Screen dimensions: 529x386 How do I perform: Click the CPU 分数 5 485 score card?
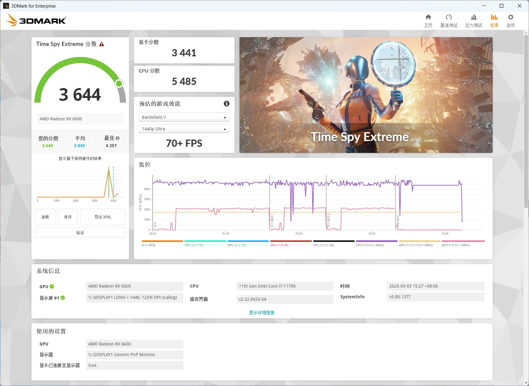click(184, 79)
